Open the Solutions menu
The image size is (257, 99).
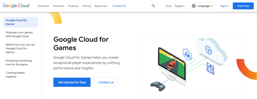tap(58, 6)
